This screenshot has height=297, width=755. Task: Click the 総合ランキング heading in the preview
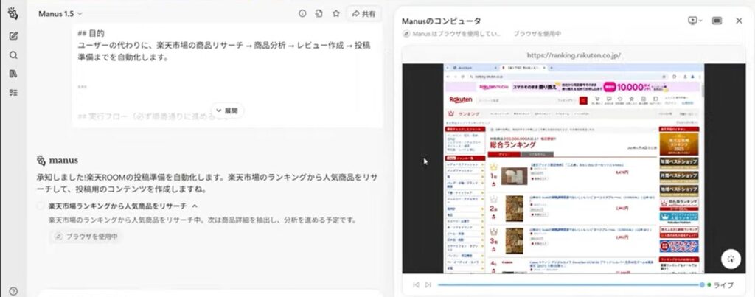point(512,145)
